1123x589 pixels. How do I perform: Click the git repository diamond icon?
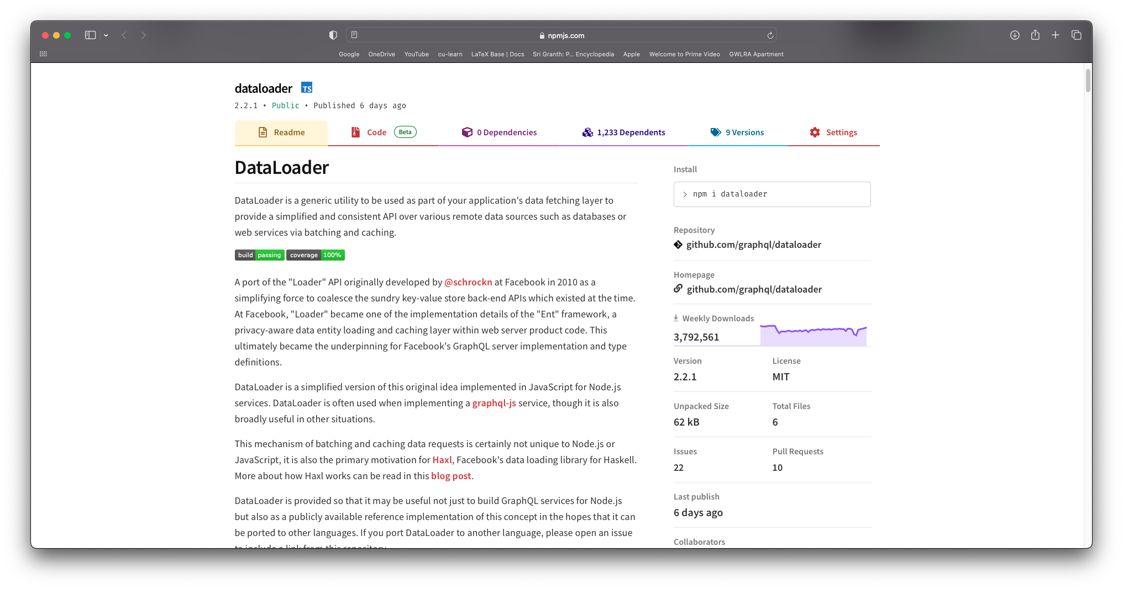[x=678, y=245]
